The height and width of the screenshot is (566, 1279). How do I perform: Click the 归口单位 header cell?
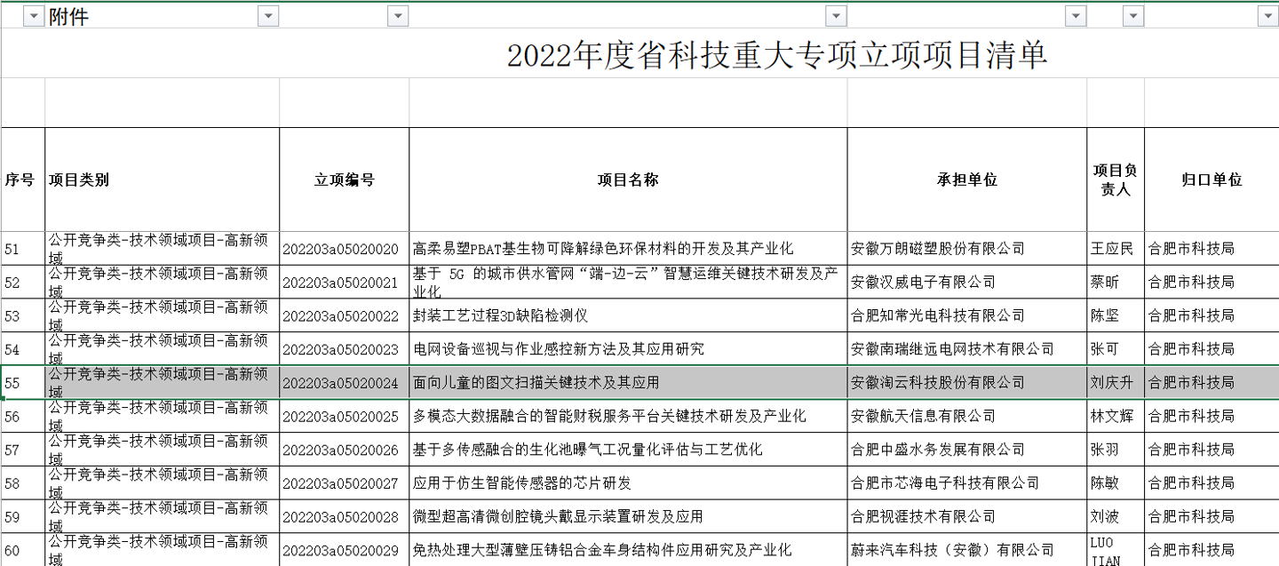coord(1211,179)
